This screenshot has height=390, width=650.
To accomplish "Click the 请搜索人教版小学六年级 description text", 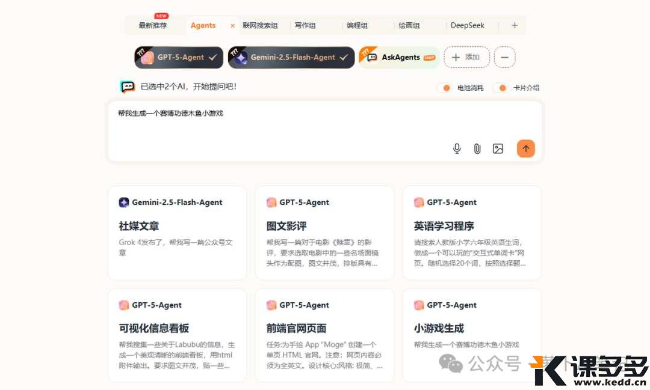I will tap(469, 252).
